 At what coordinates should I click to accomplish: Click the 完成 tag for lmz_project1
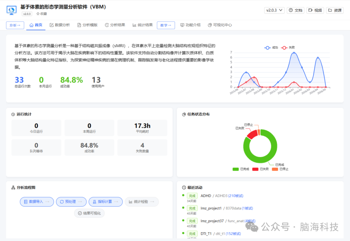pyautogui.click(x=192, y=208)
